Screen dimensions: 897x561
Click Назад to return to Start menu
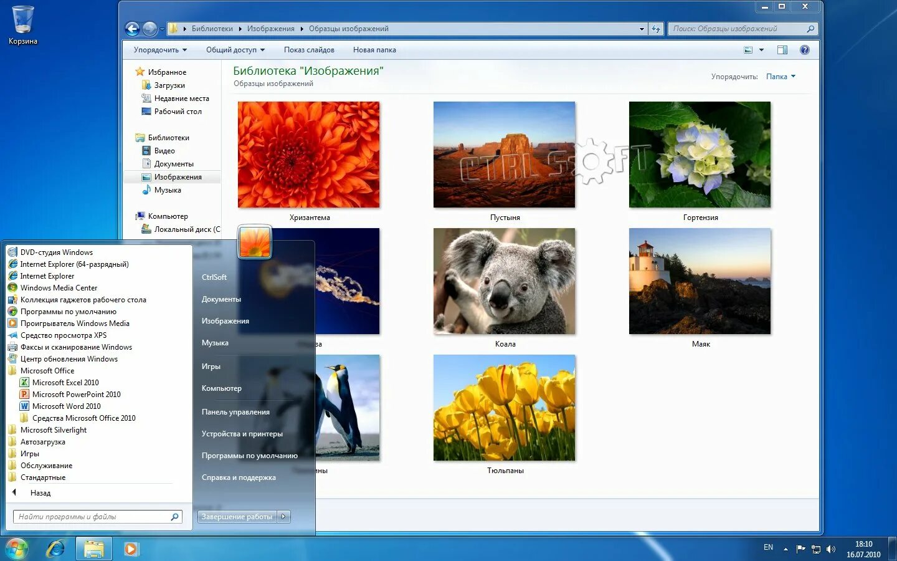point(40,493)
